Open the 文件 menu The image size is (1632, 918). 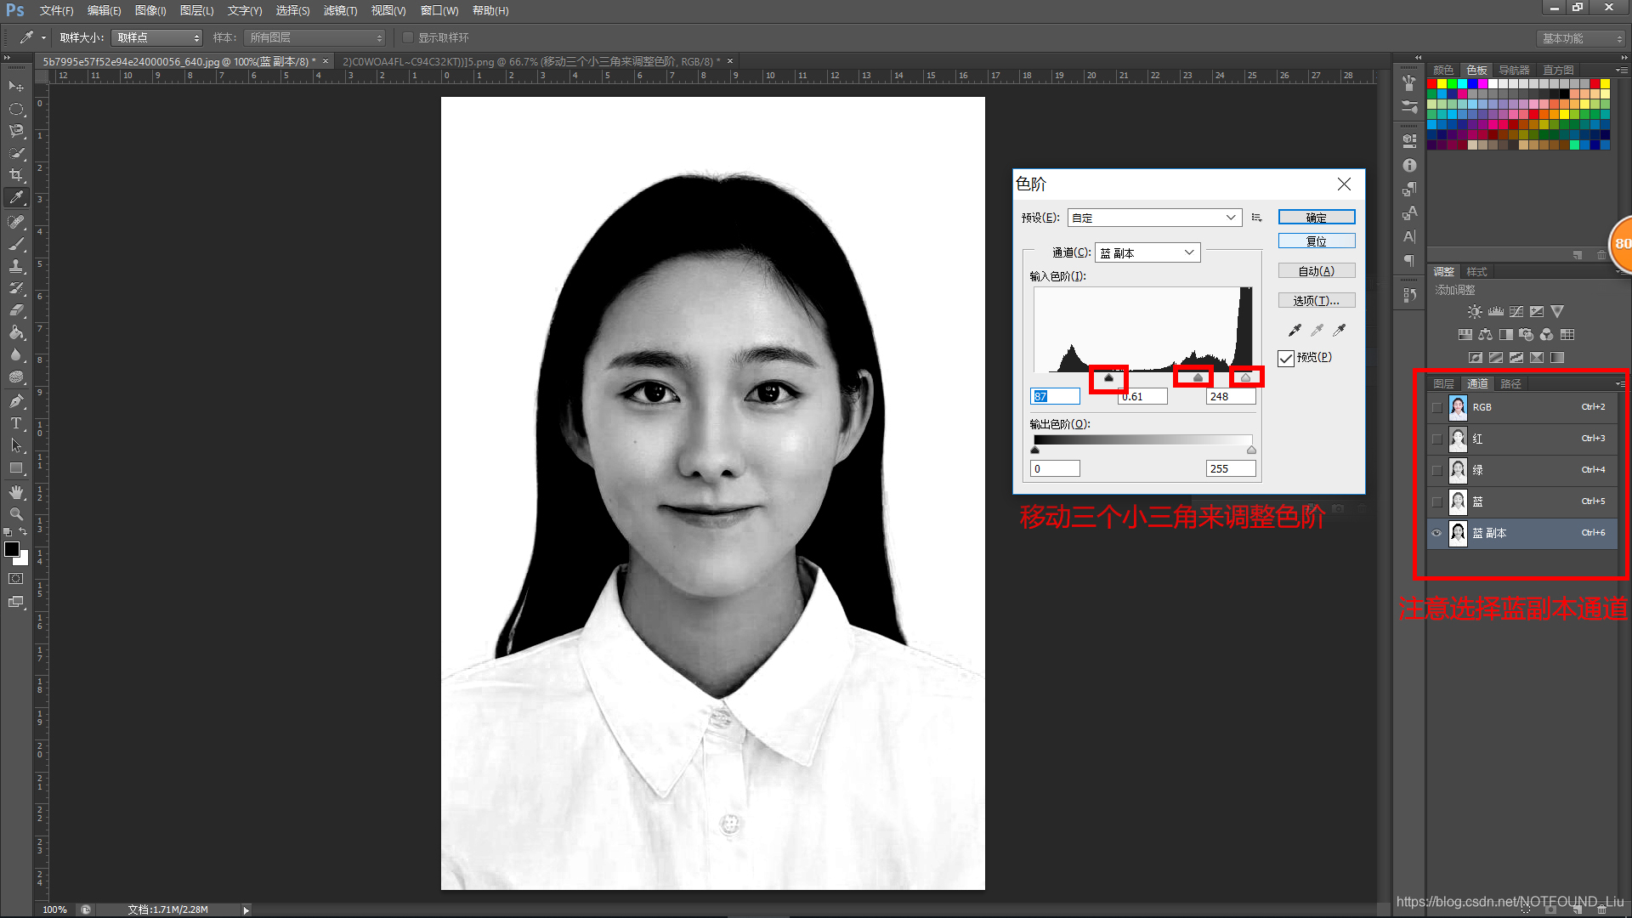[x=56, y=10]
